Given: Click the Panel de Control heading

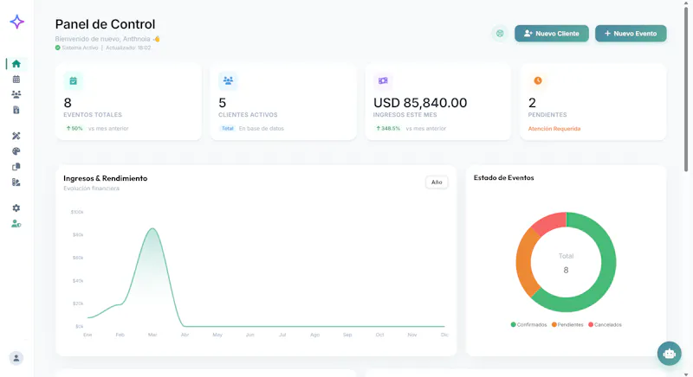Looking at the screenshot, I should coord(105,24).
